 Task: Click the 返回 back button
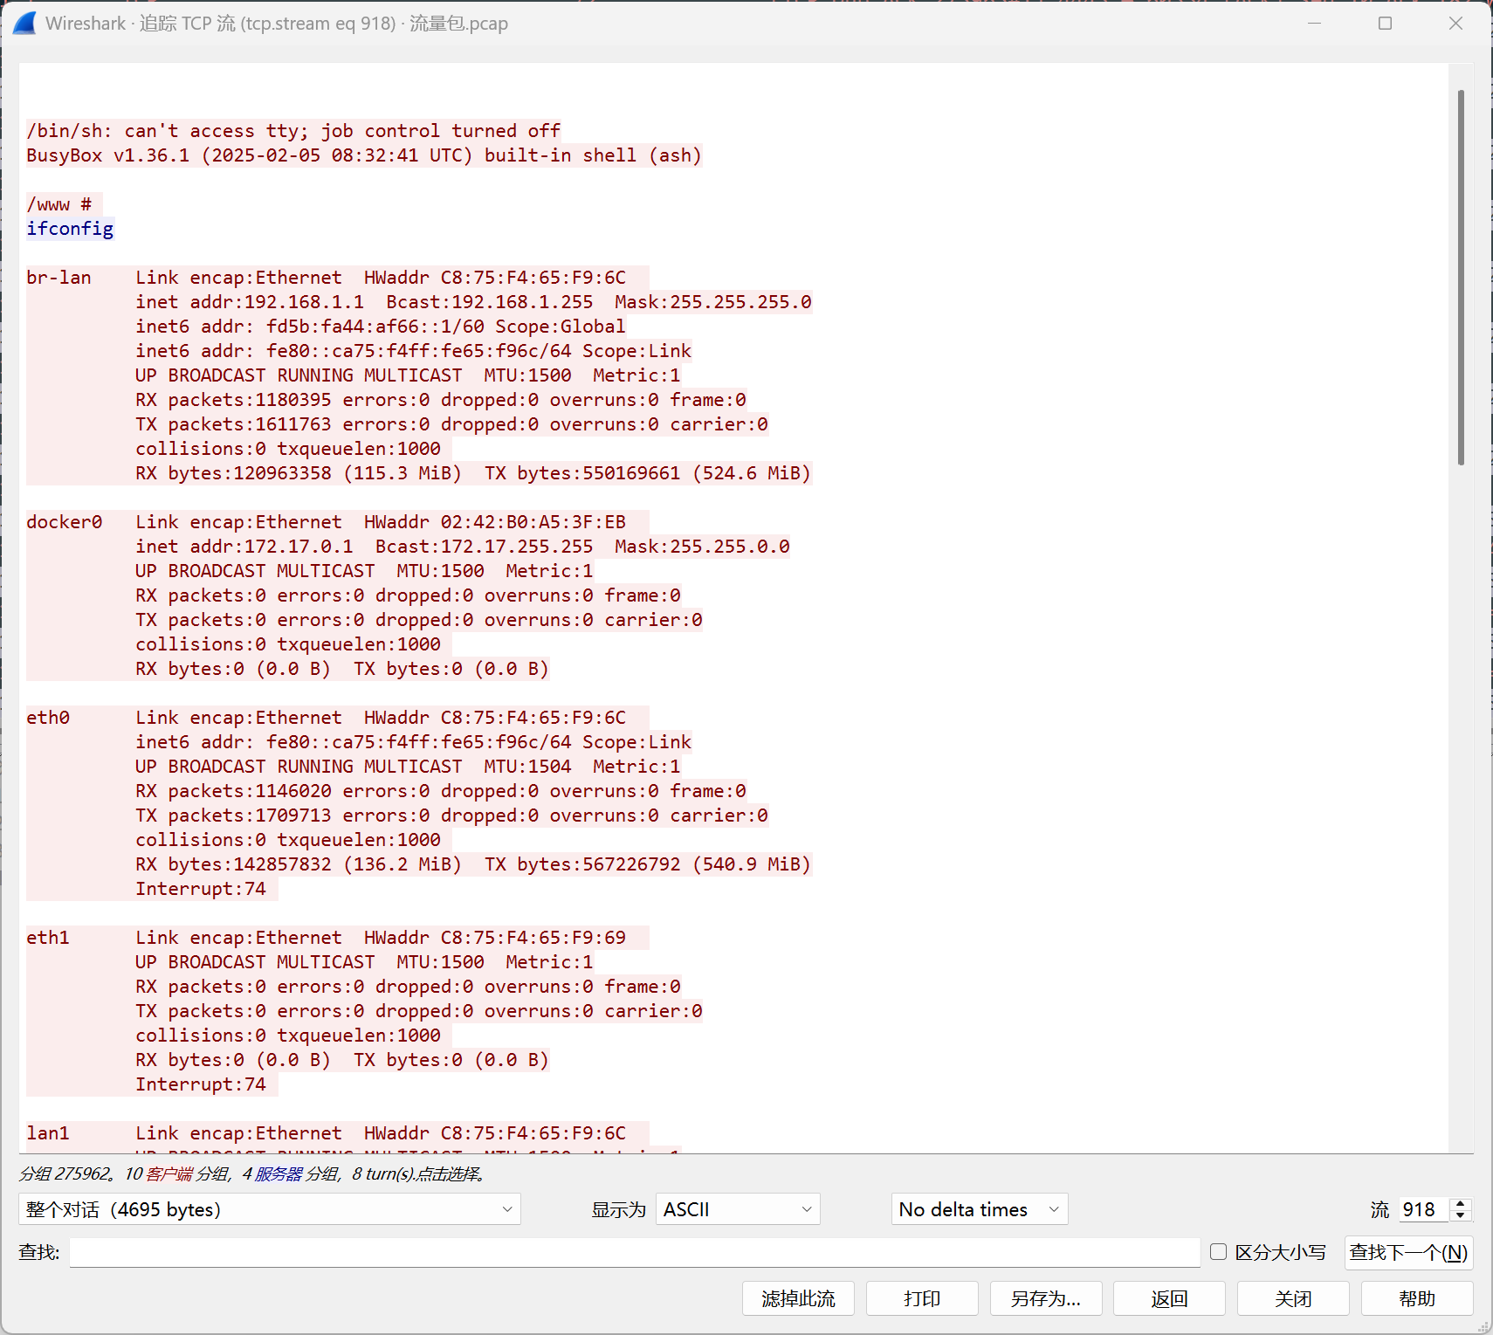pos(1170,1298)
